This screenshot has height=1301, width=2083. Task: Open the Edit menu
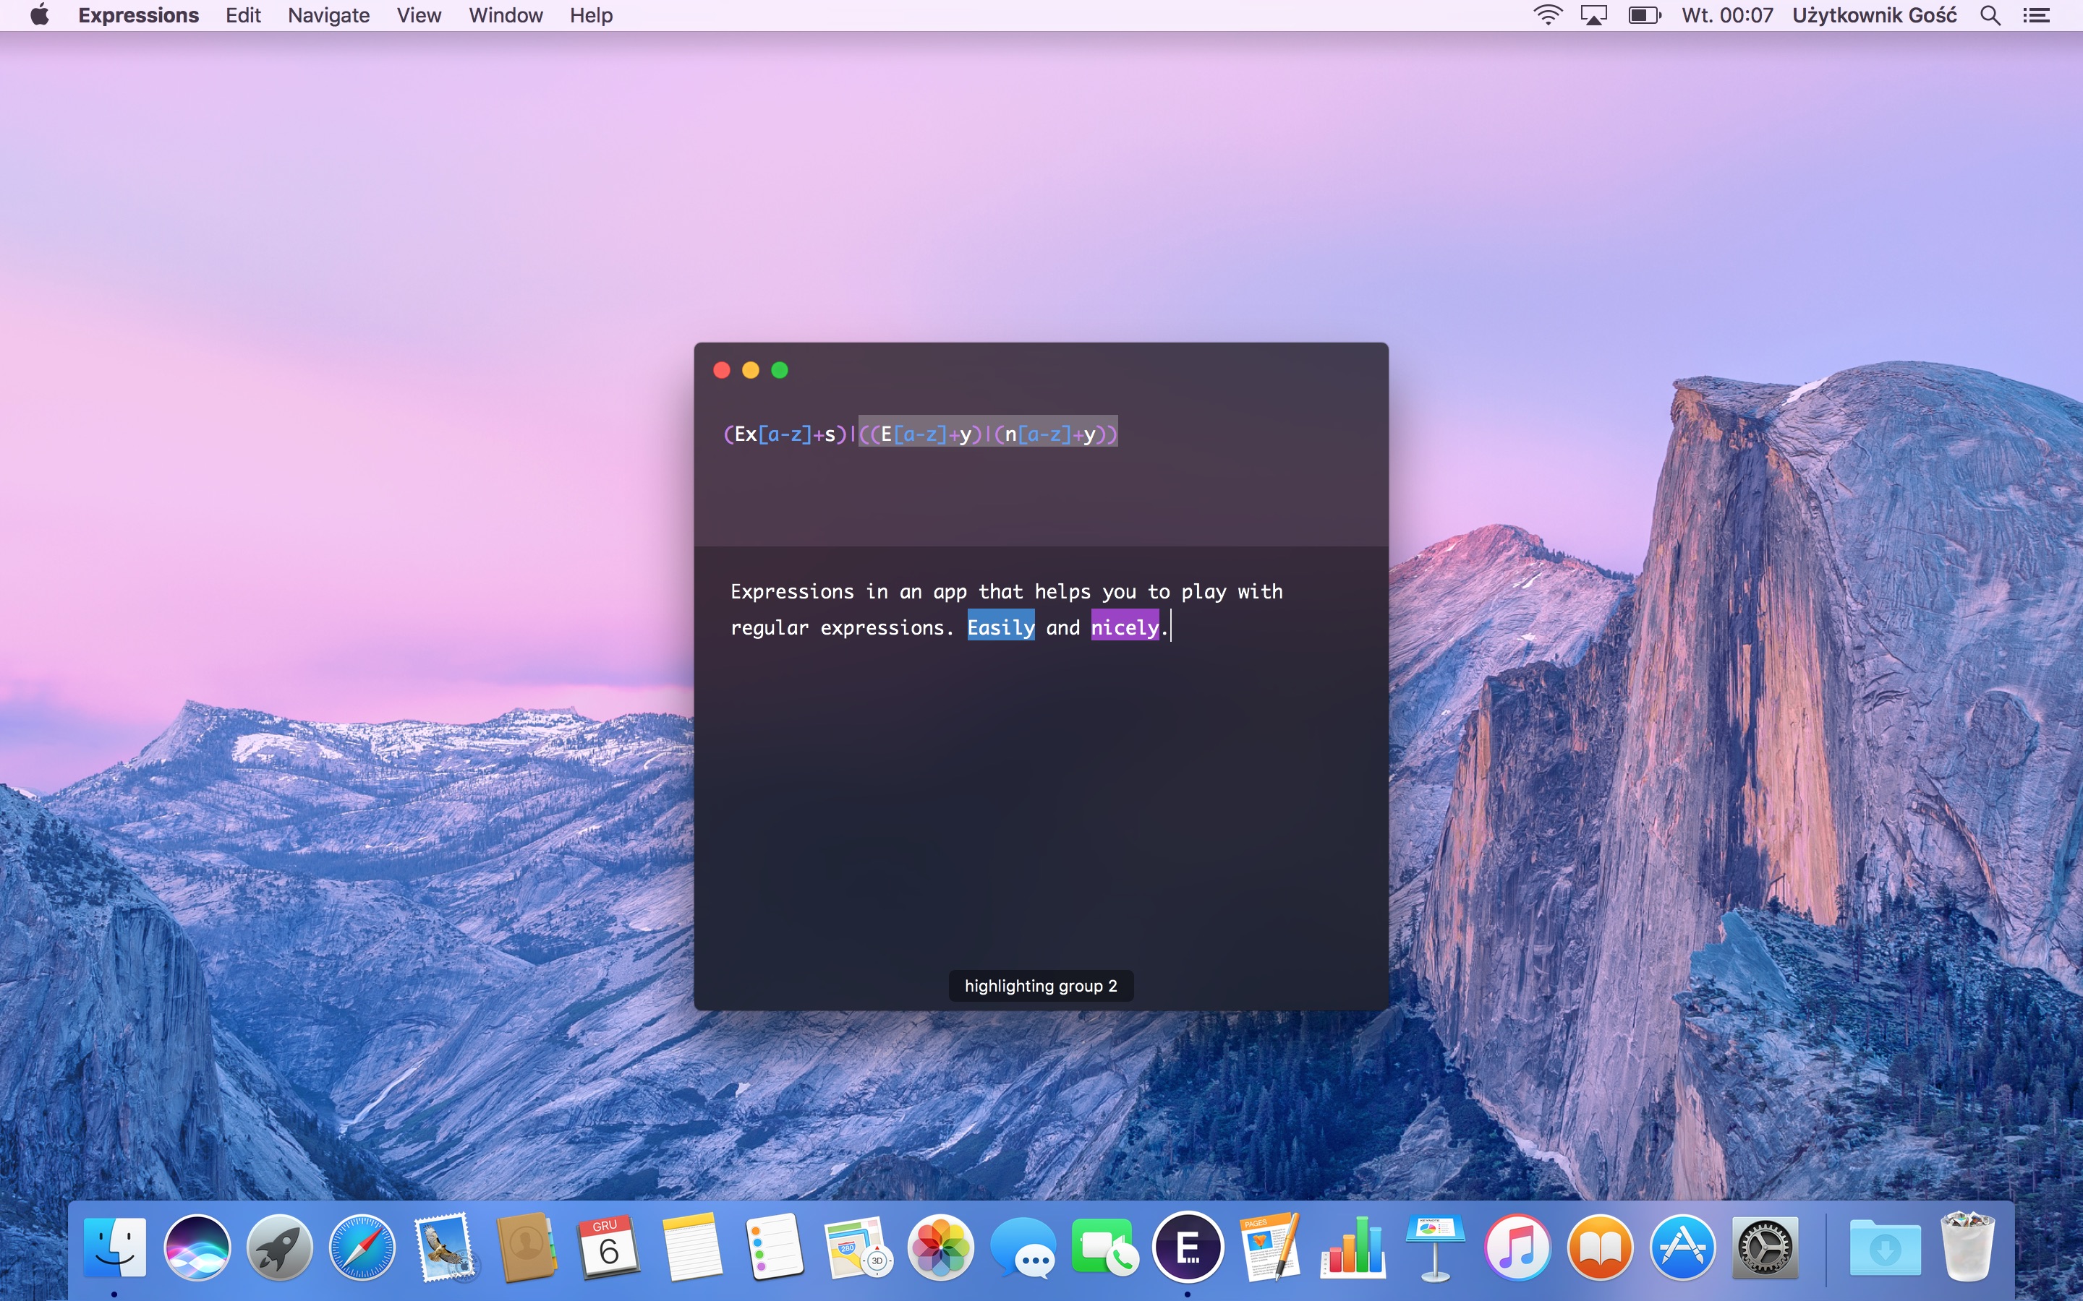point(243,15)
